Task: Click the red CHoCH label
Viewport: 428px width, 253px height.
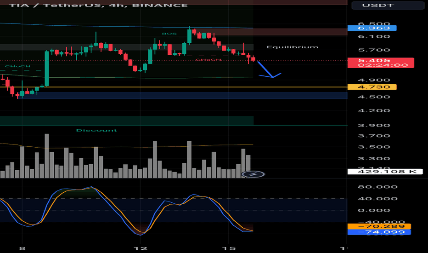Action: pyautogui.click(x=208, y=59)
